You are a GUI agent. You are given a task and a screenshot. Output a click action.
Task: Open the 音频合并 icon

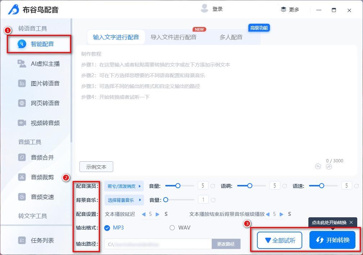[22, 158]
